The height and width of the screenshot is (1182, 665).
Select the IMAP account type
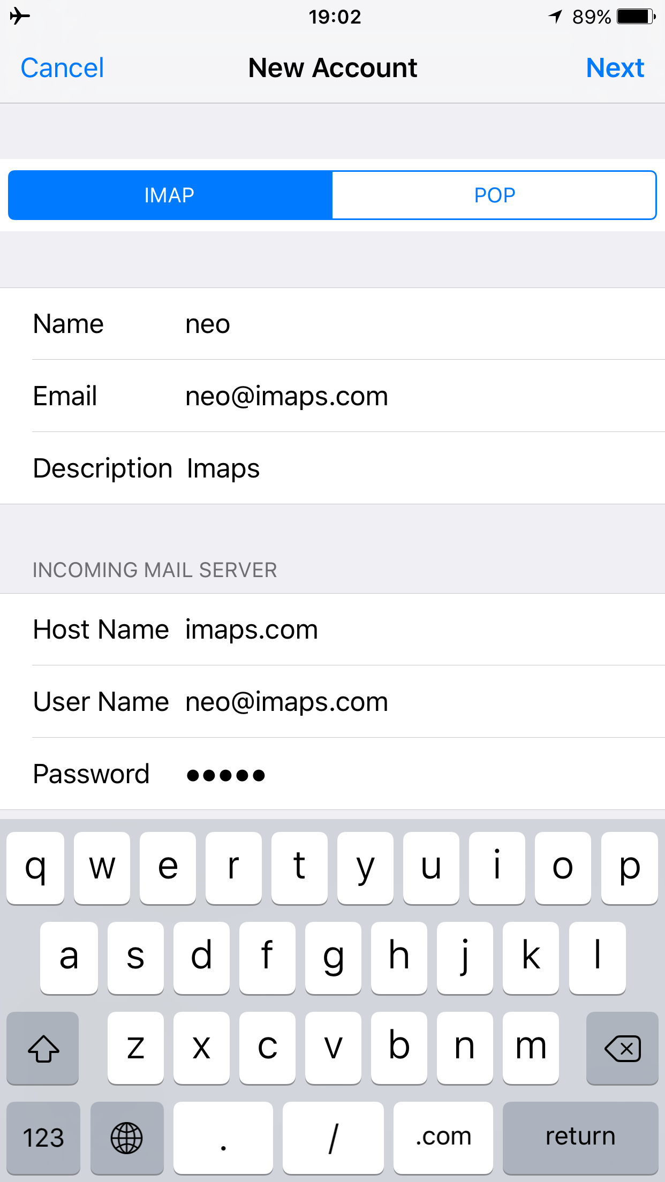pyautogui.click(x=170, y=195)
